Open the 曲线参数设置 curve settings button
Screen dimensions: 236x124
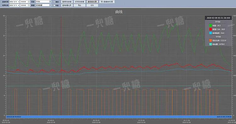click(x=92, y=2)
